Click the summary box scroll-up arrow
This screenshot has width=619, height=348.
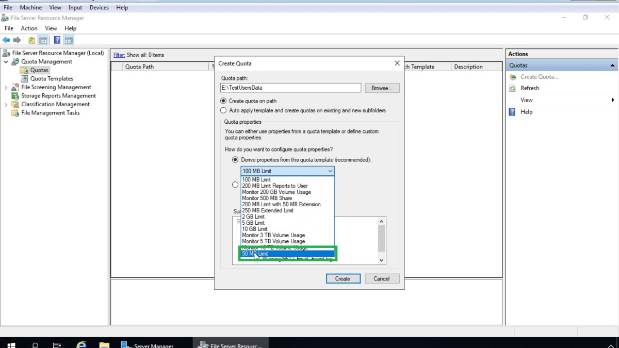click(x=382, y=221)
